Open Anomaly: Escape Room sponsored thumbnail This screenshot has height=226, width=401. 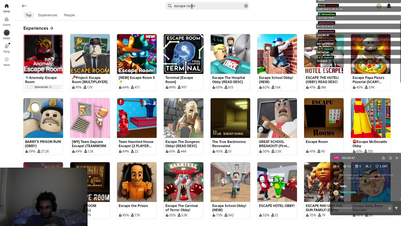(x=43, y=54)
